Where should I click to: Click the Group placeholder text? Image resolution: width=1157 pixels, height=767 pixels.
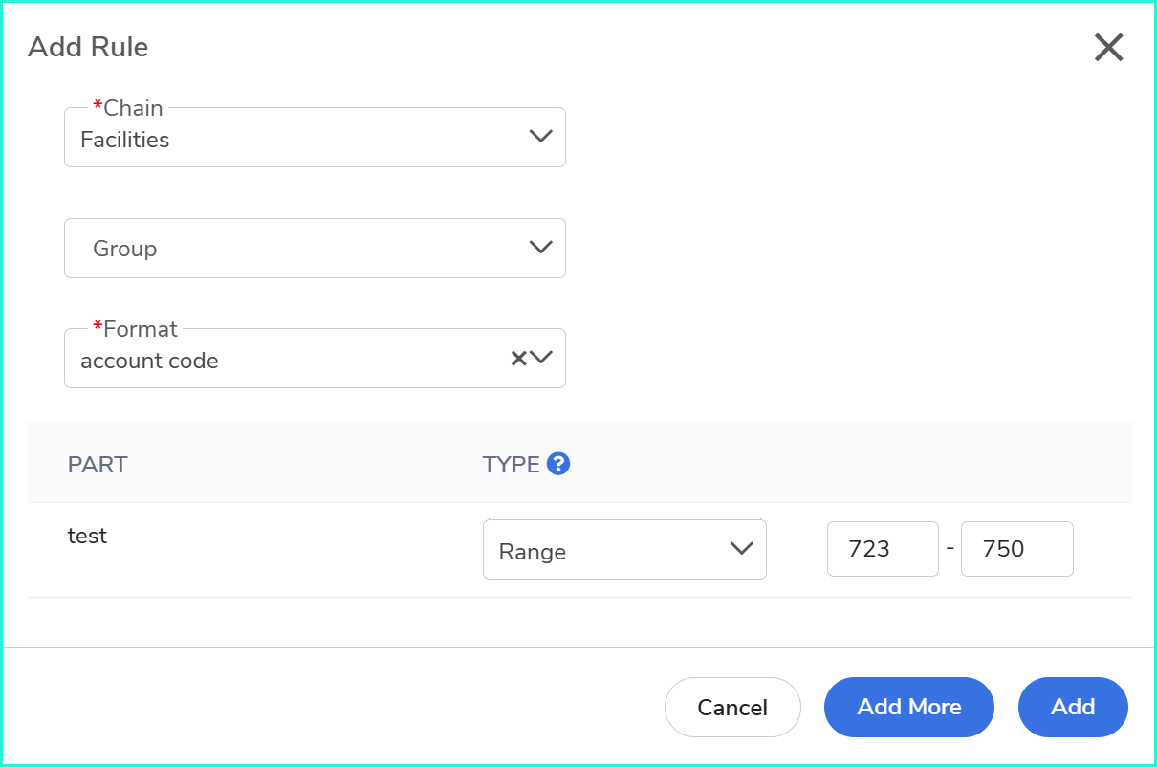pos(124,249)
